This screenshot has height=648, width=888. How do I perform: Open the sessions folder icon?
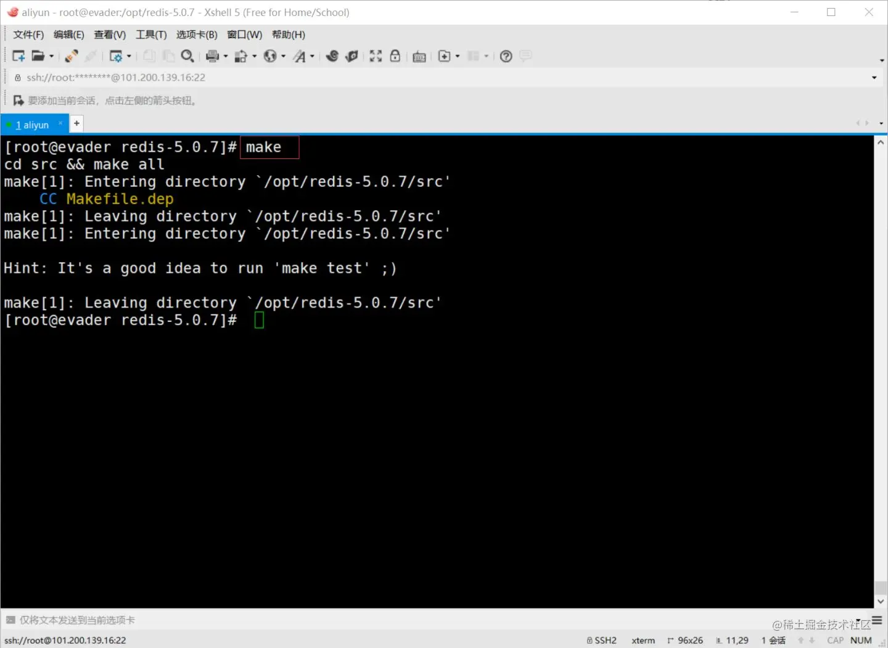38,56
